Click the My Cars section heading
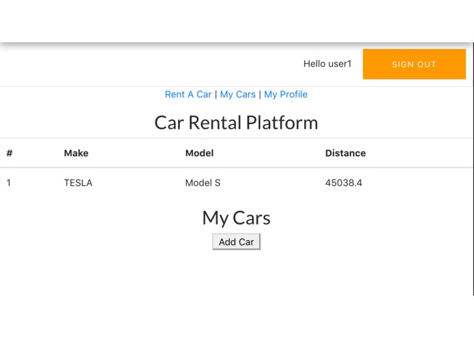The image size is (474, 337). pyautogui.click(x=236, y=218)
